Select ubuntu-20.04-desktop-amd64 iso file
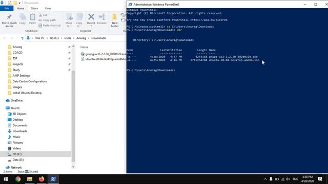This screenshot has width=328, height=184. pyautogui.click(x=104, y=59)
